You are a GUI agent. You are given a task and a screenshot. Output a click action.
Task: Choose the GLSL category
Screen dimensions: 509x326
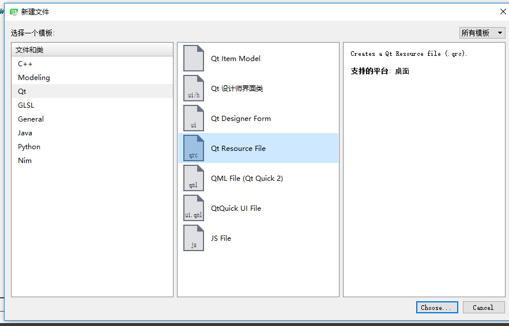(92, 105)
